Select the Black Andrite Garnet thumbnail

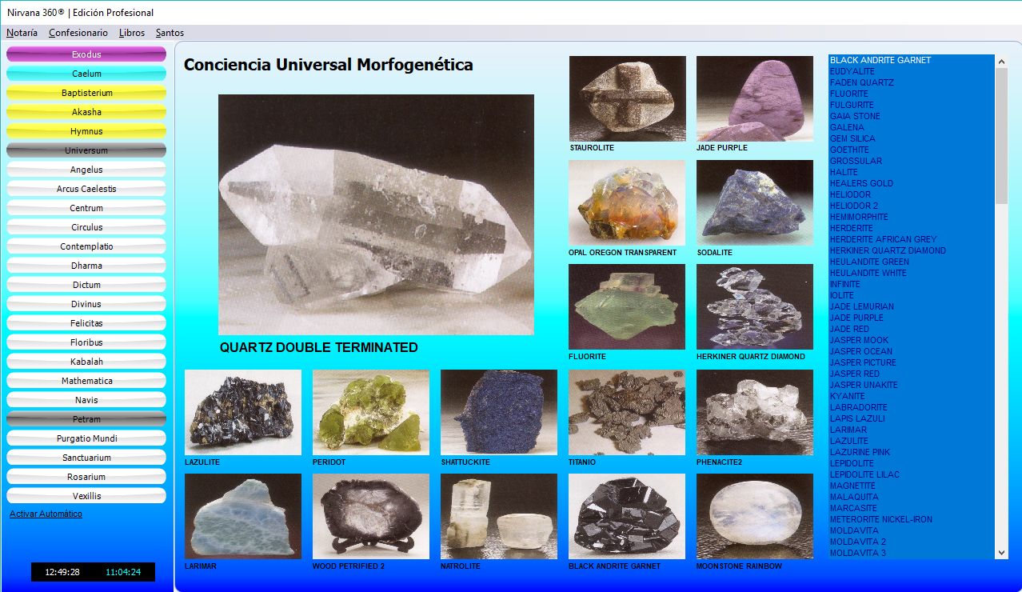(627, 516)
